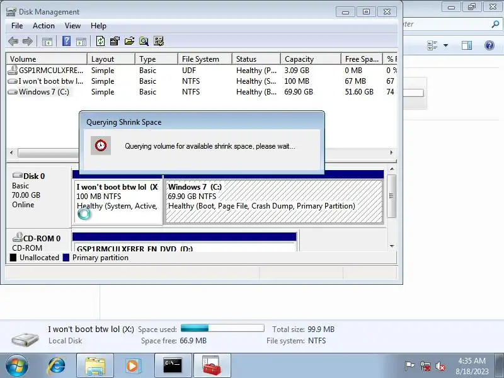The image size is (504, 378).
Task: Sort by Volume column header
Action: (x=47, y=59)
